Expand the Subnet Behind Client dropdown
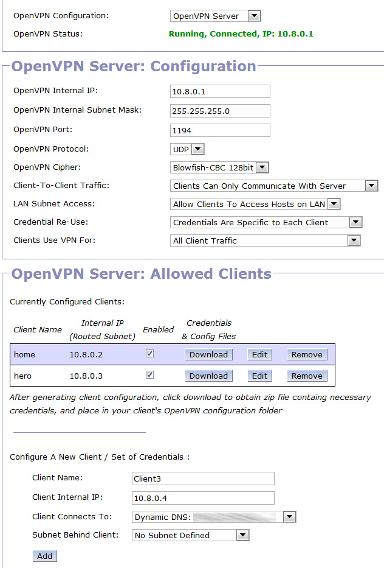 191,535
